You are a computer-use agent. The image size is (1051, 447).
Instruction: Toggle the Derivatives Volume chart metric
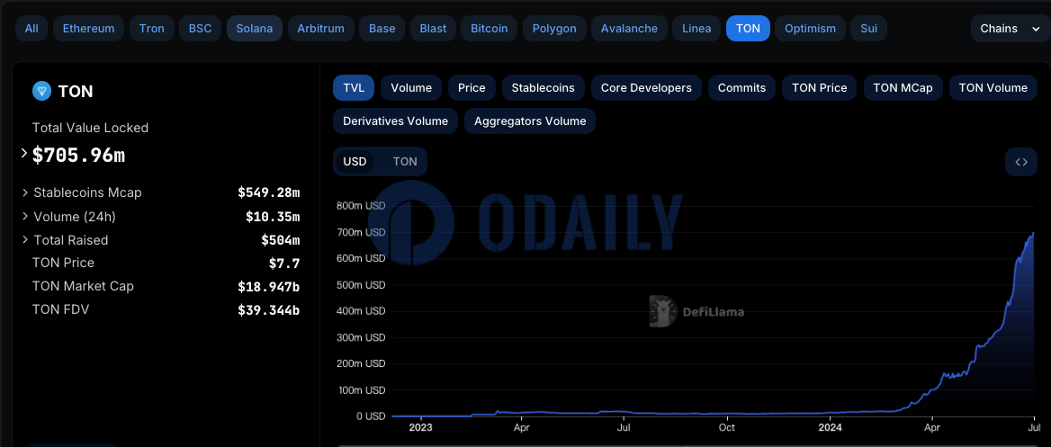click(x=395, y=121)
